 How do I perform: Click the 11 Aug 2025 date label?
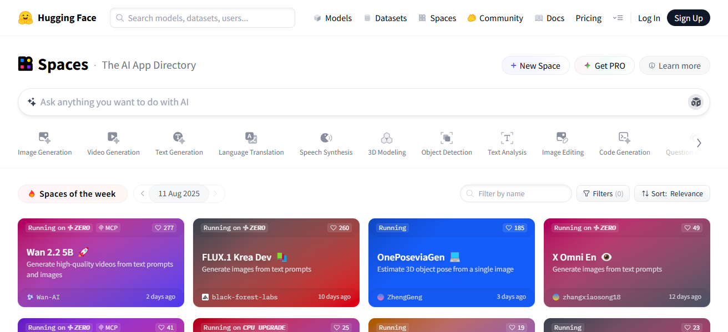179,193
